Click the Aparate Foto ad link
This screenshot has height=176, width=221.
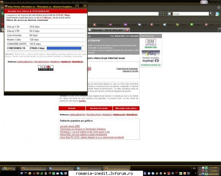click(151, 47)
